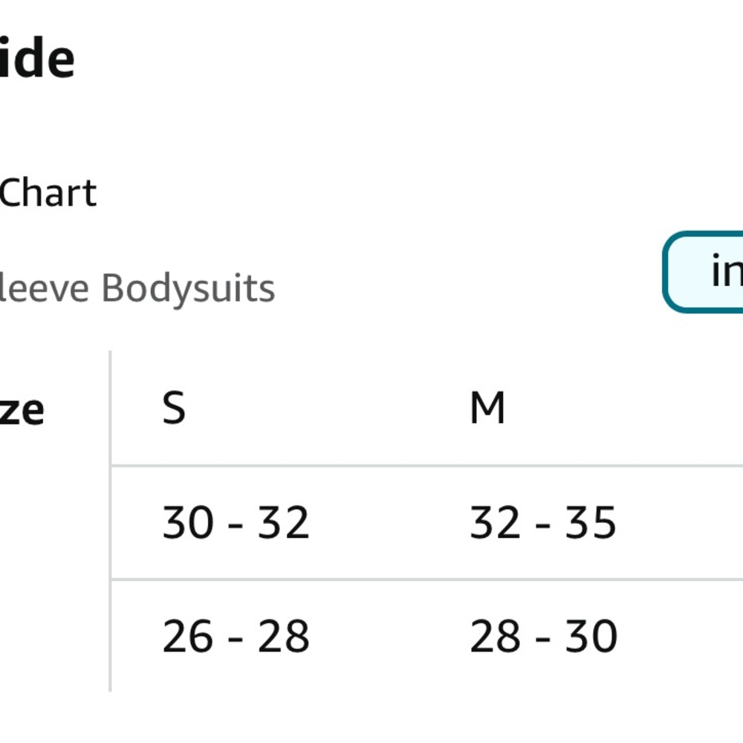Click the Sleeve Bodysuits category text
This screenshot has width=743, height=743.
coord(137,288)
